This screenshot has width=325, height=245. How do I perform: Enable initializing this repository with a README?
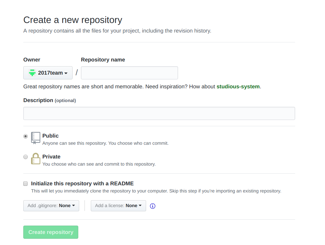(x=25, y=183)
